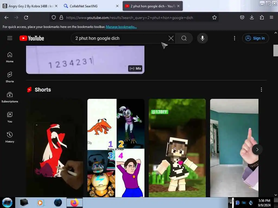
Task: Close the YouTube search tab
Action: click(x=178, y=6)
